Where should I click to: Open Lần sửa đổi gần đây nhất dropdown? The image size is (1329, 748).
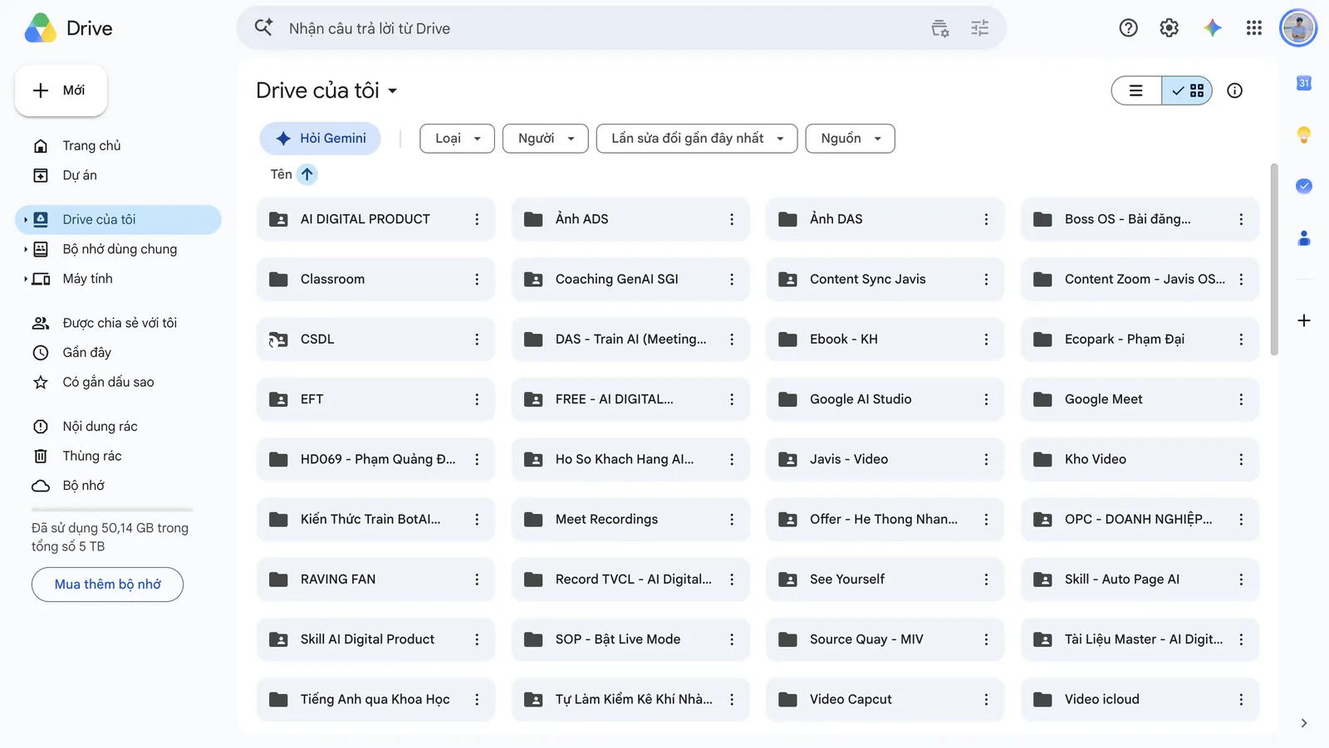coord(697,139)
